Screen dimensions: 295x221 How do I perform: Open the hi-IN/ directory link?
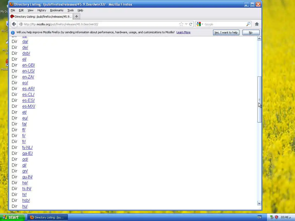[x=27, y=189]
